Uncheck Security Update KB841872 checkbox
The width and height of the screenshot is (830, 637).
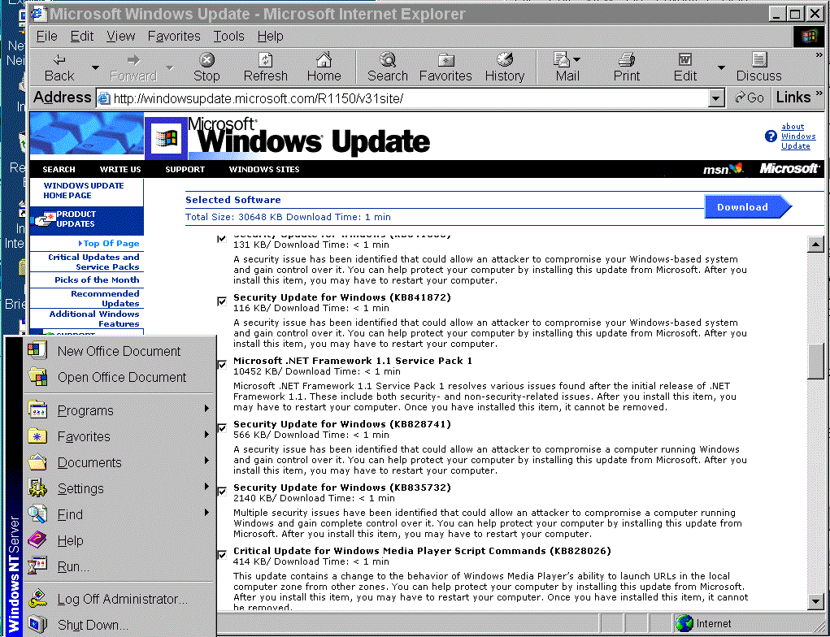[222, 301]
